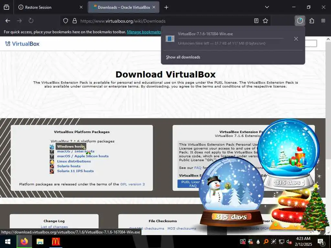Click the muted volume tray icon

click(289, 242)
